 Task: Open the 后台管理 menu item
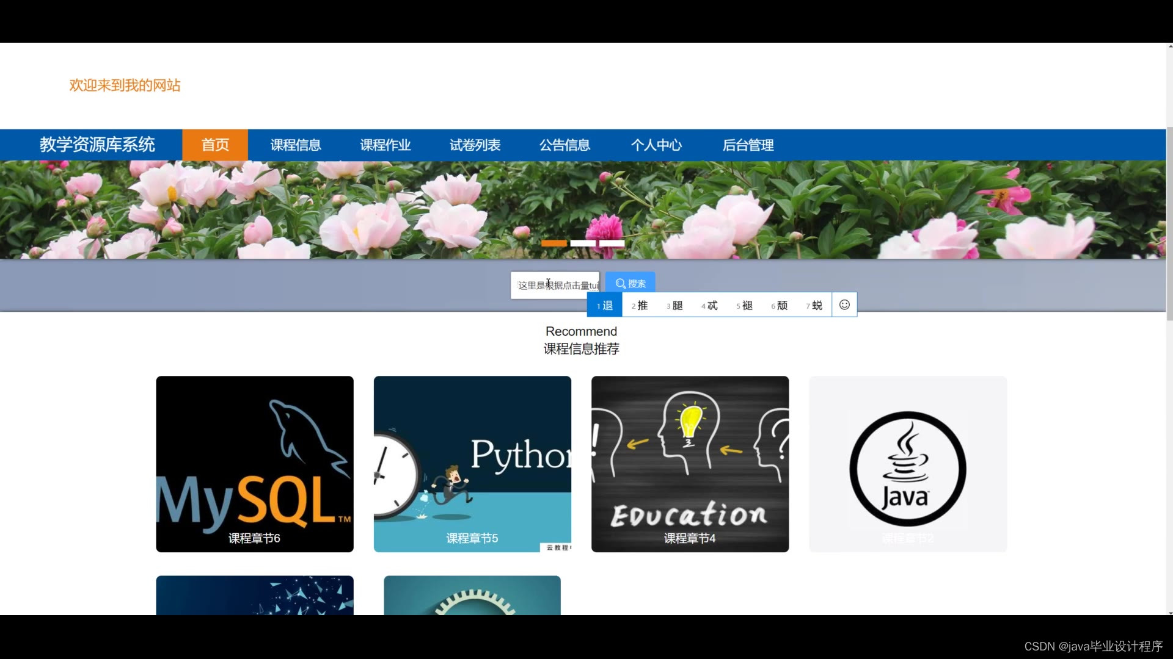click(x=748, y=145)
